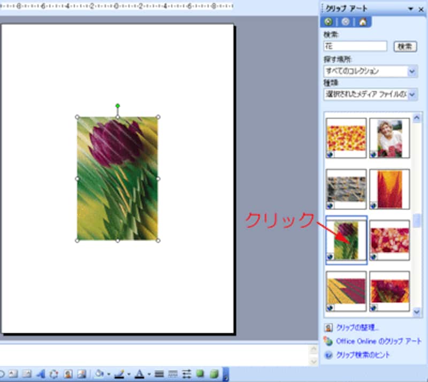Viewport: 428px width, 382px height.
Task: Click the 検索 text field containing 花
Action: click(355, 47)
